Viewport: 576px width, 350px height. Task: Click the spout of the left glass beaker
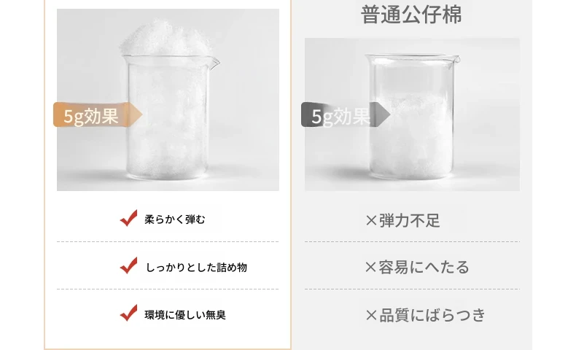(214, 63)
